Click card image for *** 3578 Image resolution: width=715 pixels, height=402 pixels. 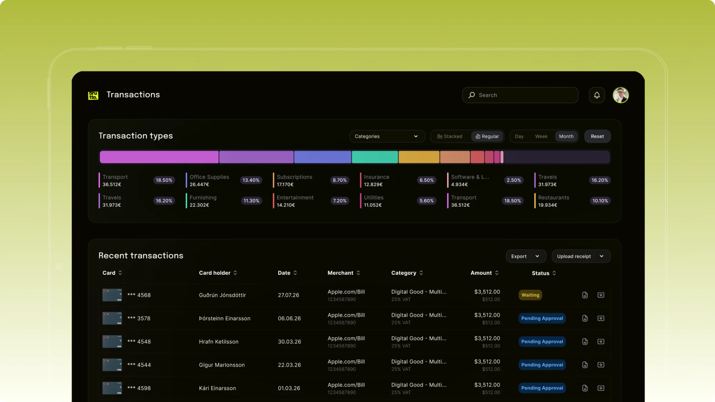[112, 318]
